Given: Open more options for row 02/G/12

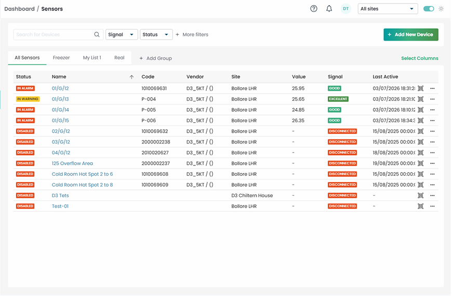Looking at the screenshot, I should click(x=432, y=131).
